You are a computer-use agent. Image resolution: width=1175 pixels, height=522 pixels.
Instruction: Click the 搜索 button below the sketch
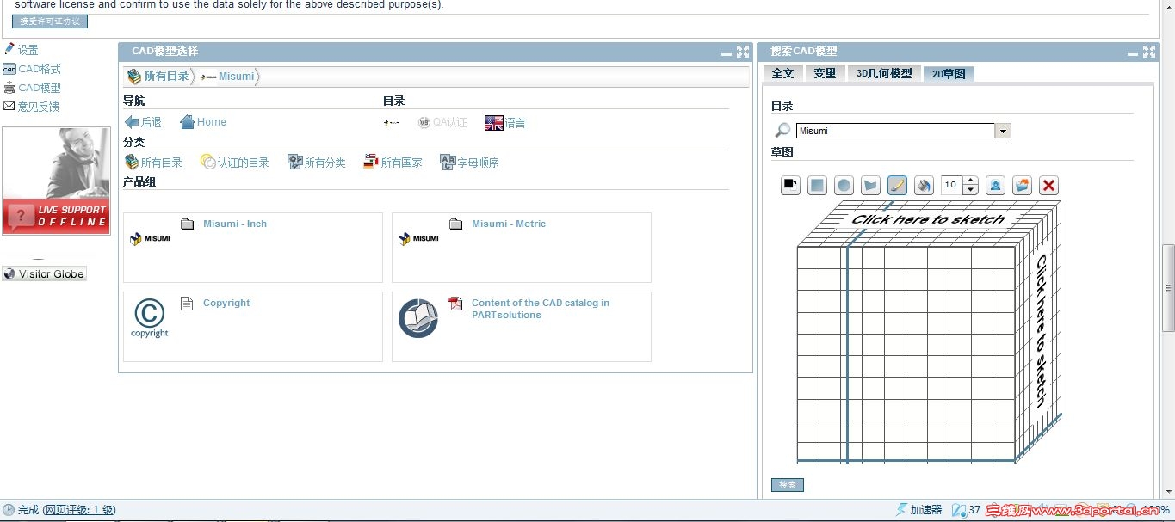[788, 485]
